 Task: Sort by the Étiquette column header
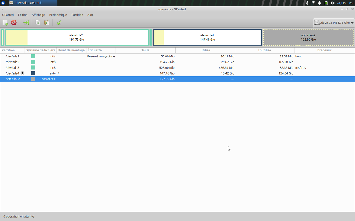[101, 50]
